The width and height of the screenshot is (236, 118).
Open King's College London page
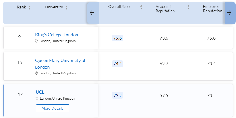pos(57,35)
